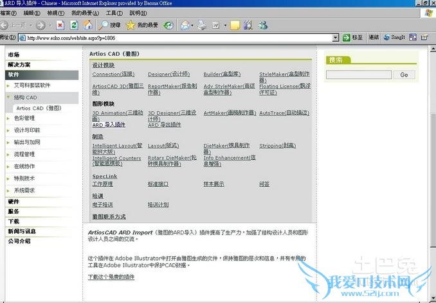Viewport: 436px width, 303px height.
Task: Click the yellow note toolbar icon
Action: point(235,26)
